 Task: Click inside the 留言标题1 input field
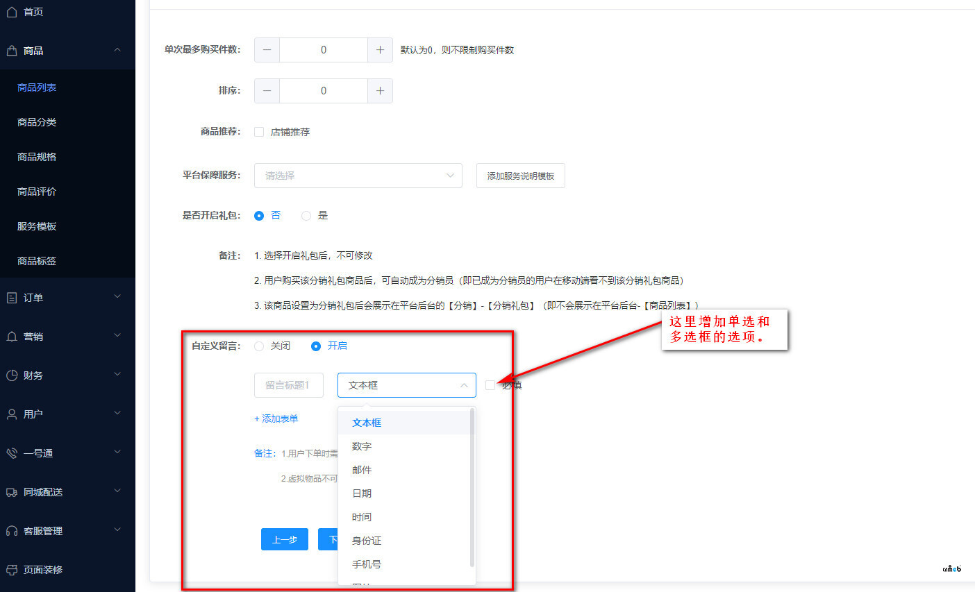288,384
